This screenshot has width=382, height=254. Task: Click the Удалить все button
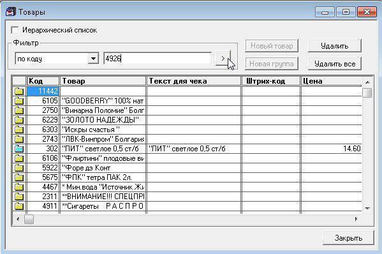tap(335, 64)
